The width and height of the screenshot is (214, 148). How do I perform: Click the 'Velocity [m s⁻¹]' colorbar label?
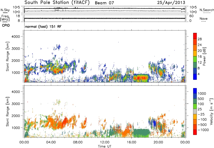point(211,111)
